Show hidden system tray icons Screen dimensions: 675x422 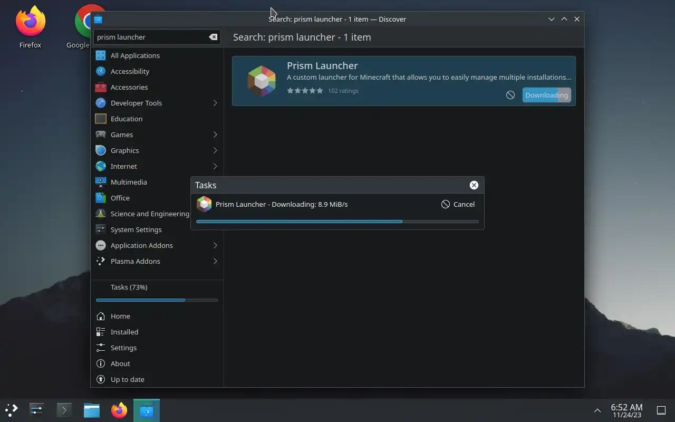[x=597, y=410]
